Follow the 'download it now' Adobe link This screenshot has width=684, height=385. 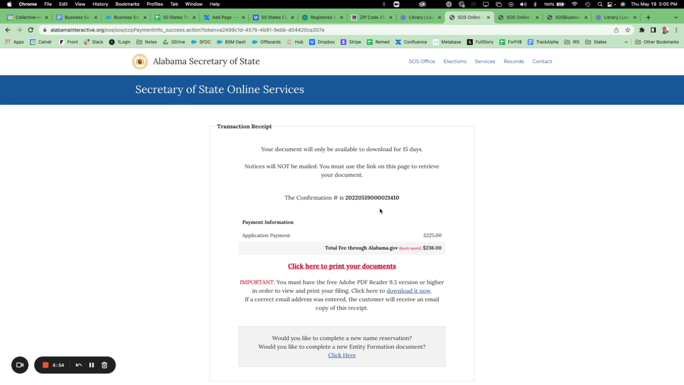tap(408, 291)
